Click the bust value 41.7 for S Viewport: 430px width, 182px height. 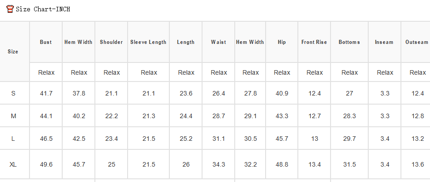46,93
